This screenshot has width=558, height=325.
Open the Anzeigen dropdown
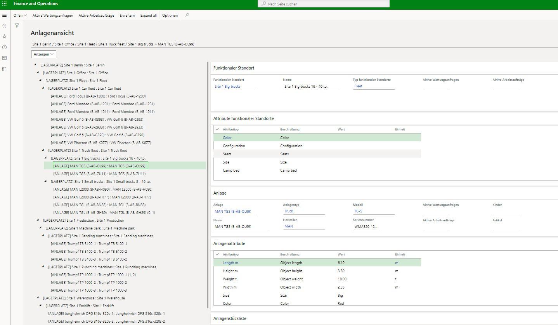pyautogui.click(x=43, y=54)
